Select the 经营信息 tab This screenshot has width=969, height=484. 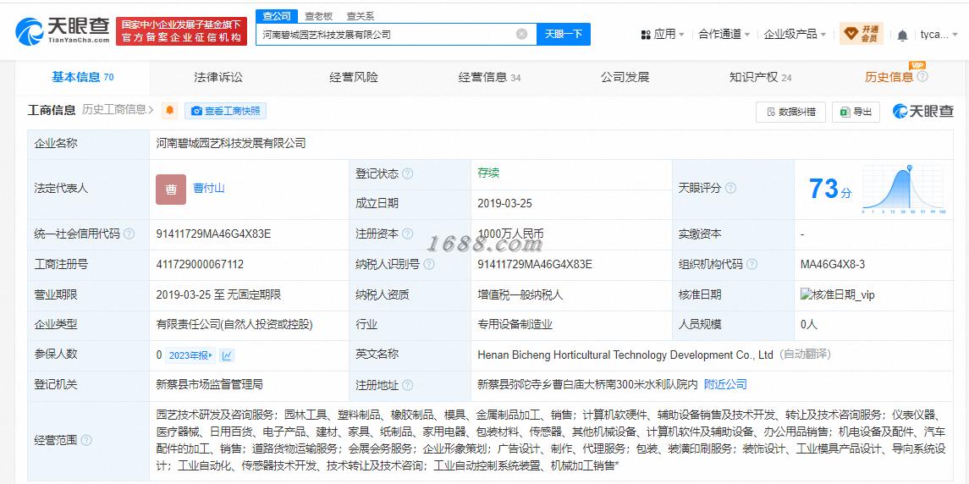[x=489, y=77]
